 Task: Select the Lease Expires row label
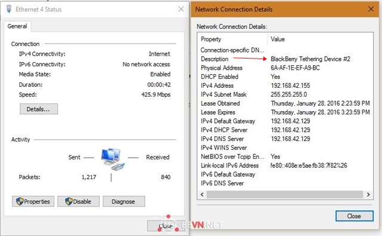pos(218,112)
